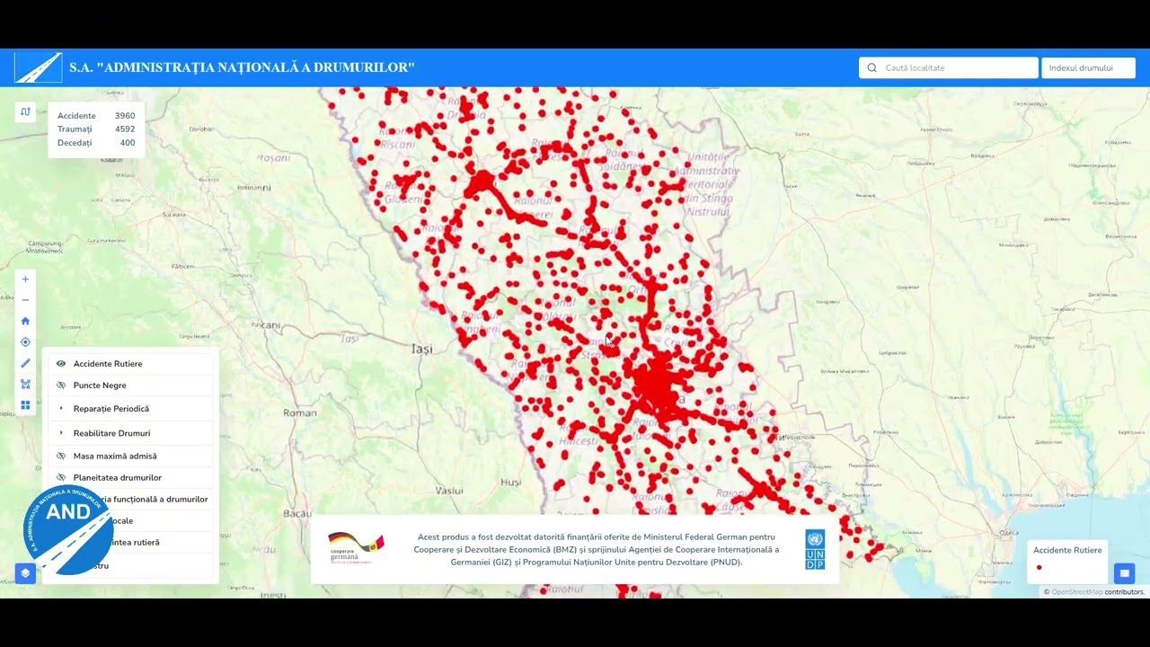Click the Puncte Negre layer label
Image resolution: width=1150 pixels, height=647 pixels.
[x=100, y=386]
